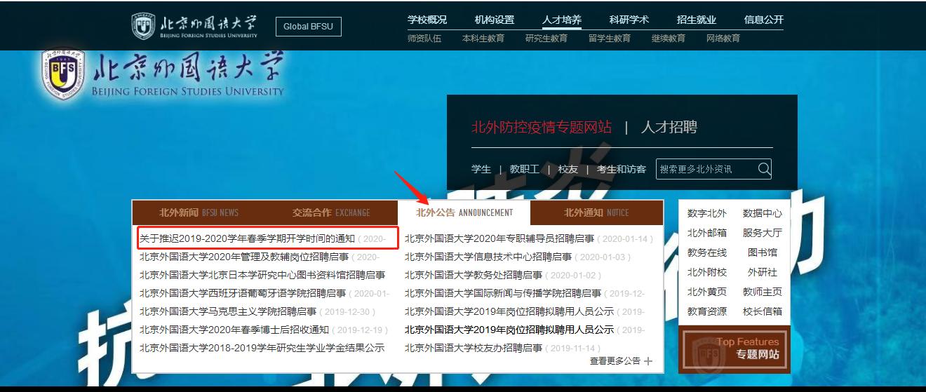
Task: Go to the 学生 portal link
Action: tap(481, 169)
